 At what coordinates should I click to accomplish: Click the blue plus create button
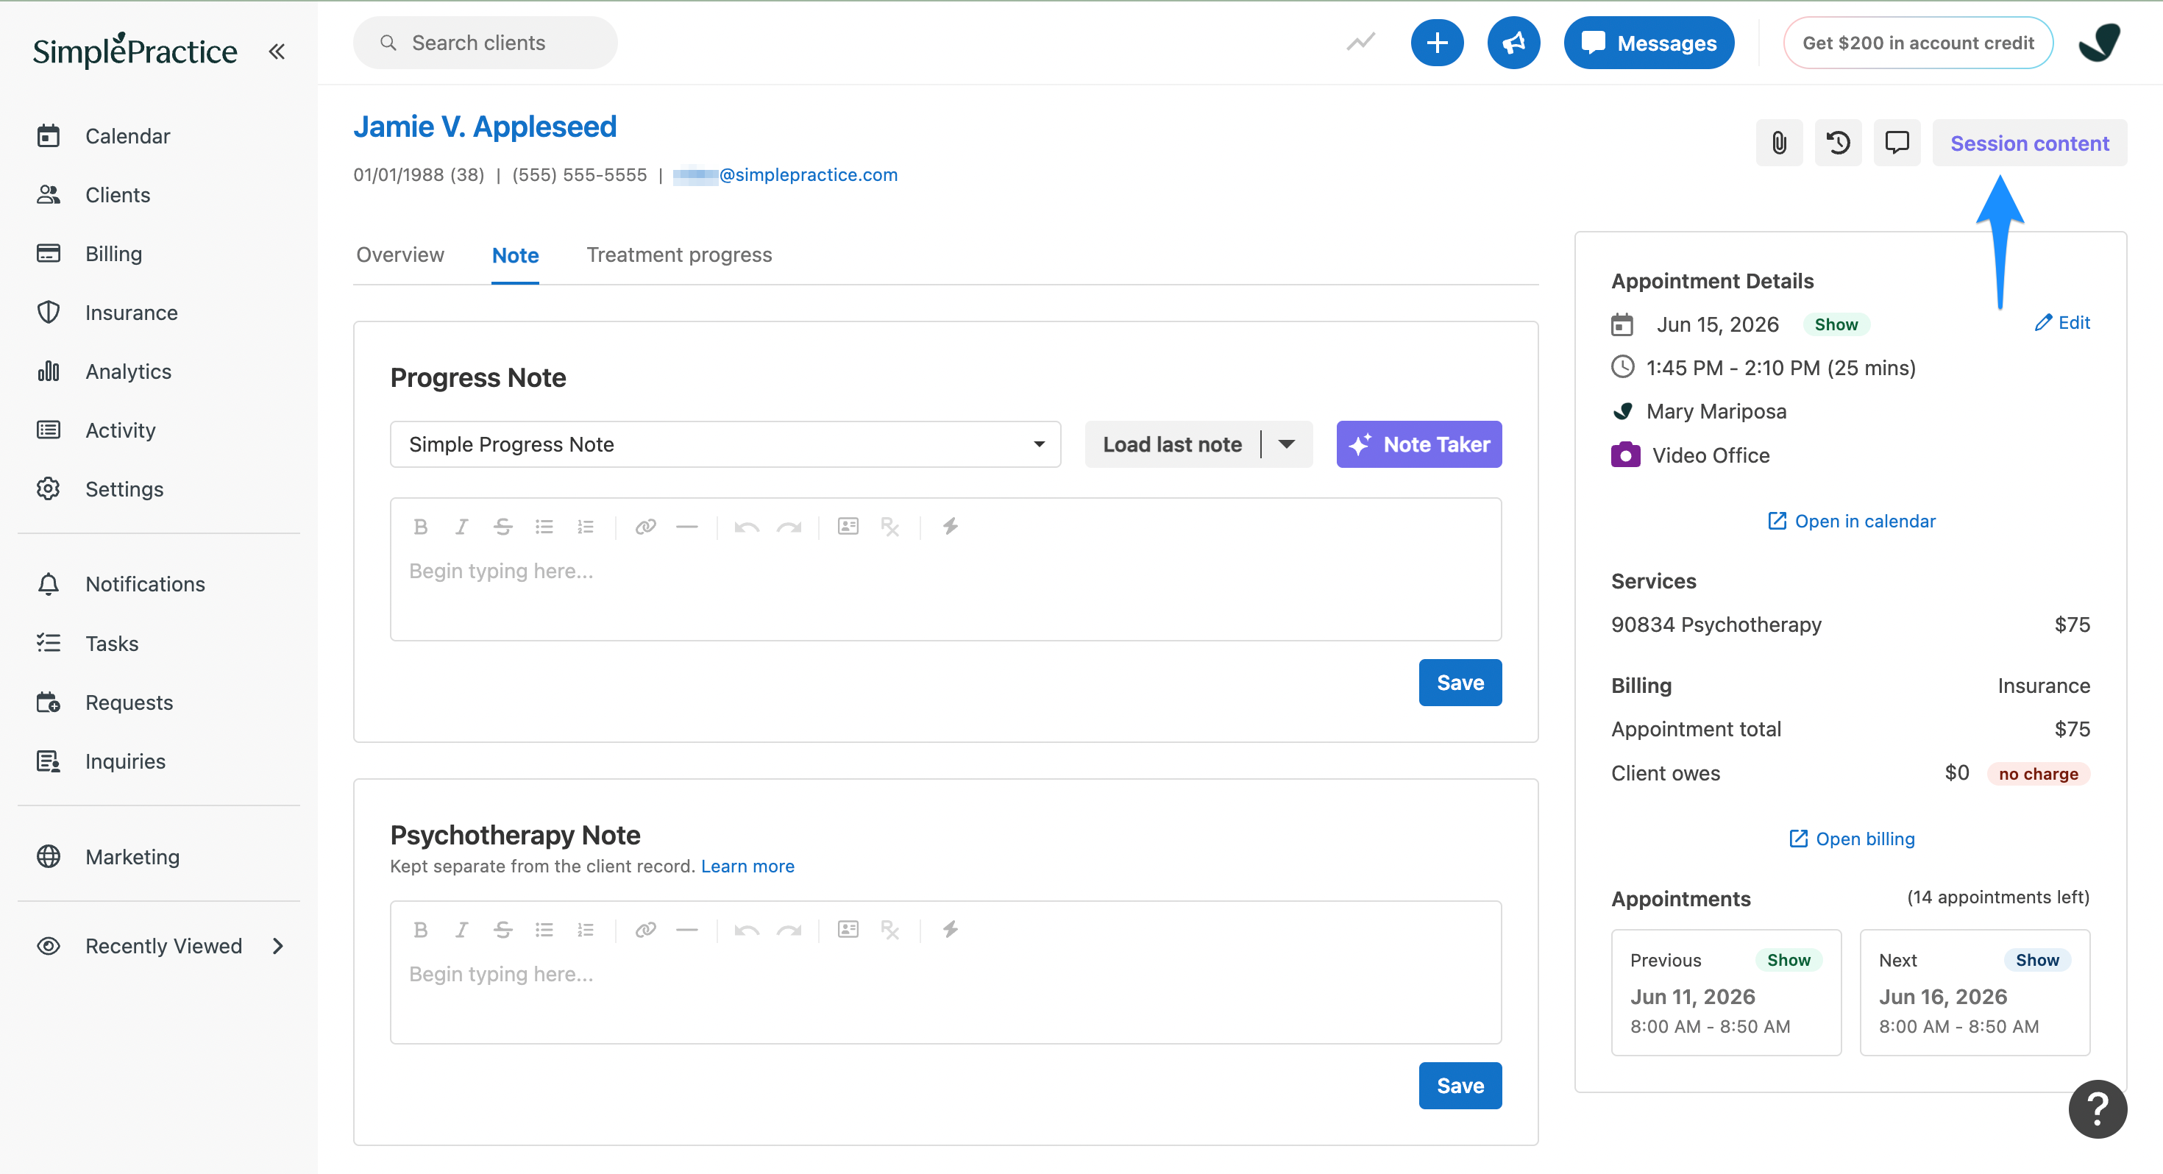pos(1437,43)
